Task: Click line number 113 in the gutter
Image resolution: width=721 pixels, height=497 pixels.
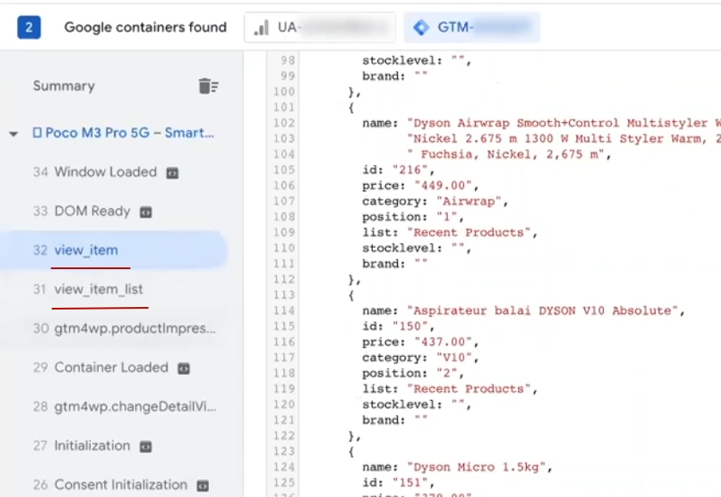Action: 284,296
